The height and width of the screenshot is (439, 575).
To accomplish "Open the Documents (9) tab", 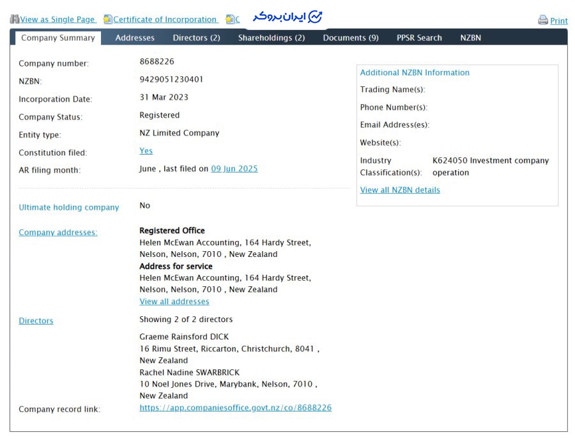I will pos(351,38).
